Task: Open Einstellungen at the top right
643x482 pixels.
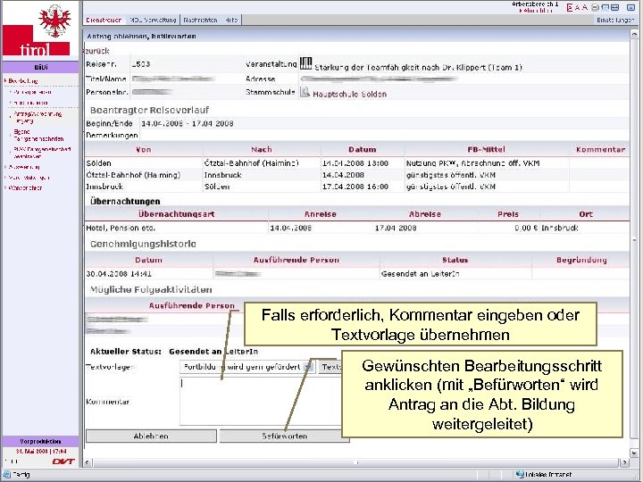Action: coord(615,20)
